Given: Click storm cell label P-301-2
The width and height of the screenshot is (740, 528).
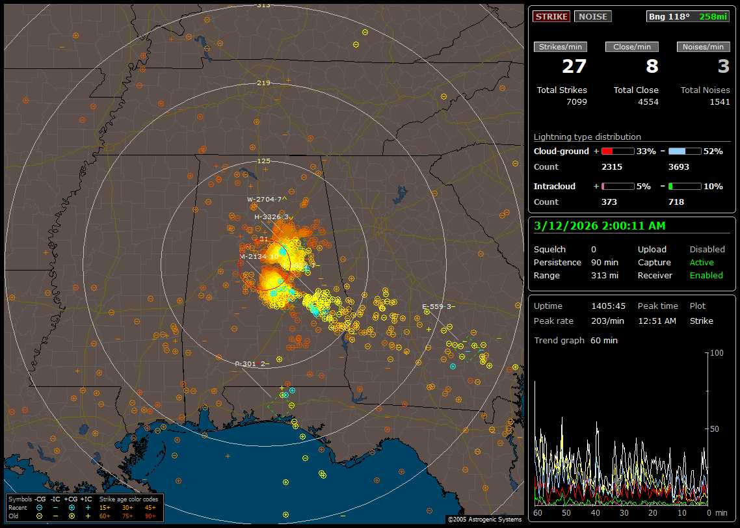Looking at the screenshot, I should [x=252, y=363].
